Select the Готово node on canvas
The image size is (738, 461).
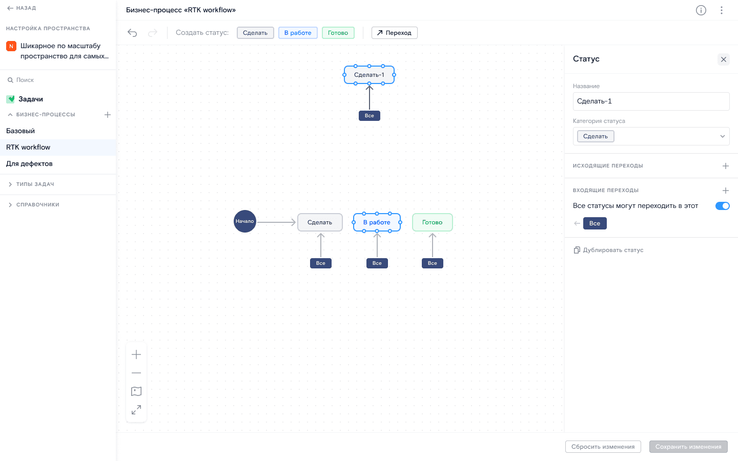click(x=433, y=222)
